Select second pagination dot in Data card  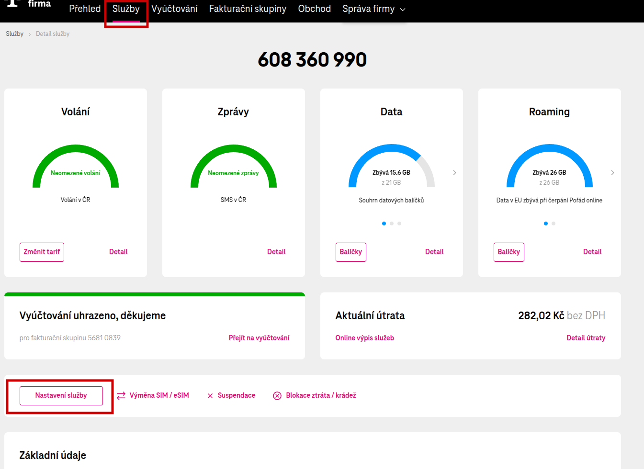392,223
